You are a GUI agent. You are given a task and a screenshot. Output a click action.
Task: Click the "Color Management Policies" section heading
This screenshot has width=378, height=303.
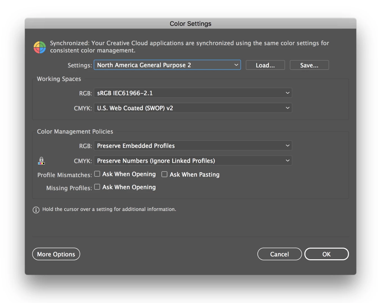(x=75, y=132)
